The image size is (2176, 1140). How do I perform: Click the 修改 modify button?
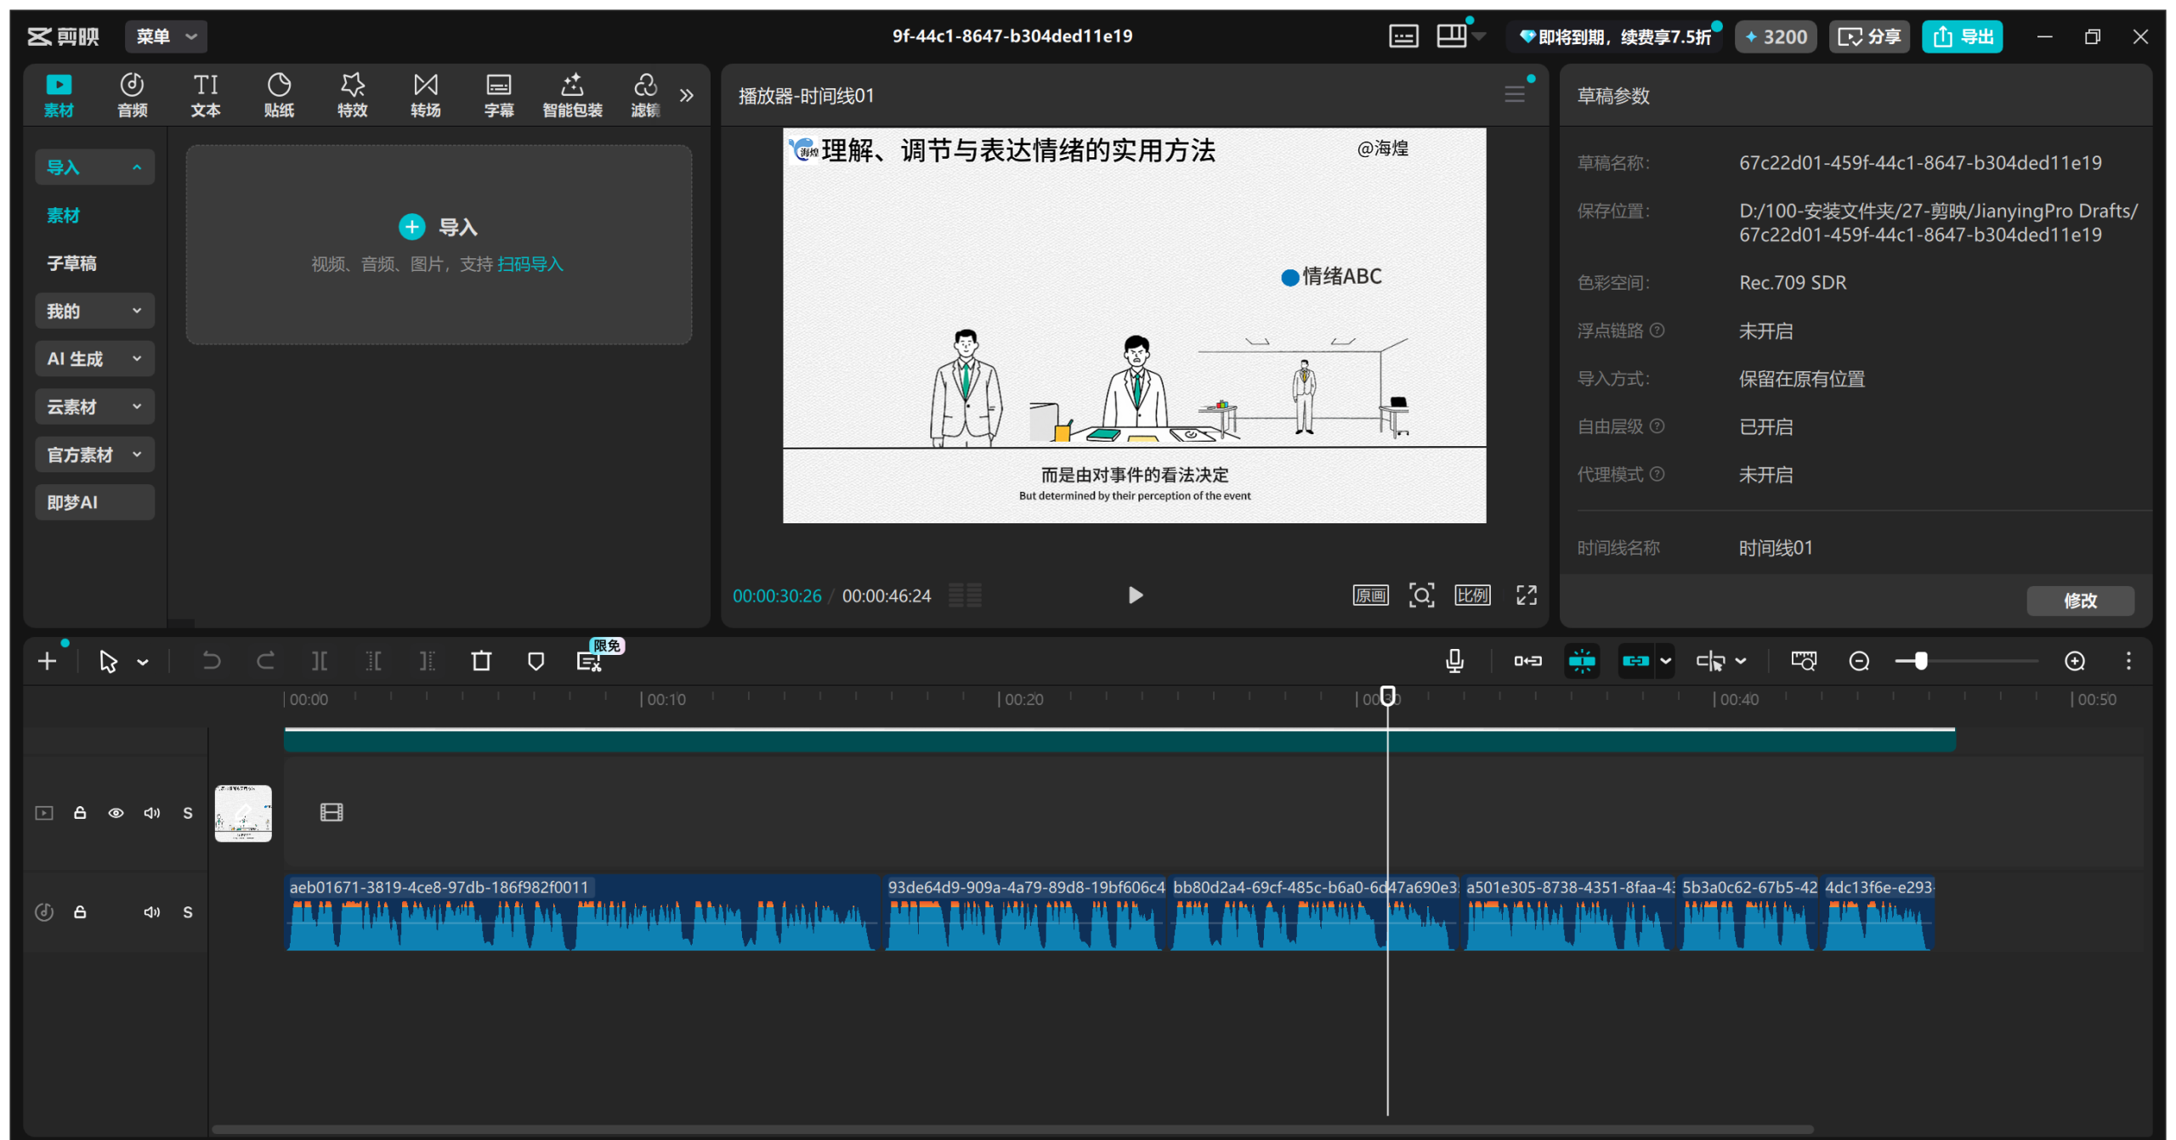tap(2080, 601)
